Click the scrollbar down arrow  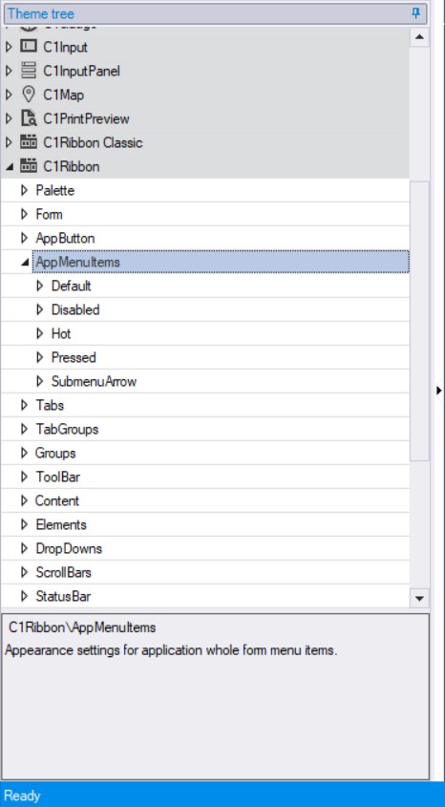click(419, 598)
